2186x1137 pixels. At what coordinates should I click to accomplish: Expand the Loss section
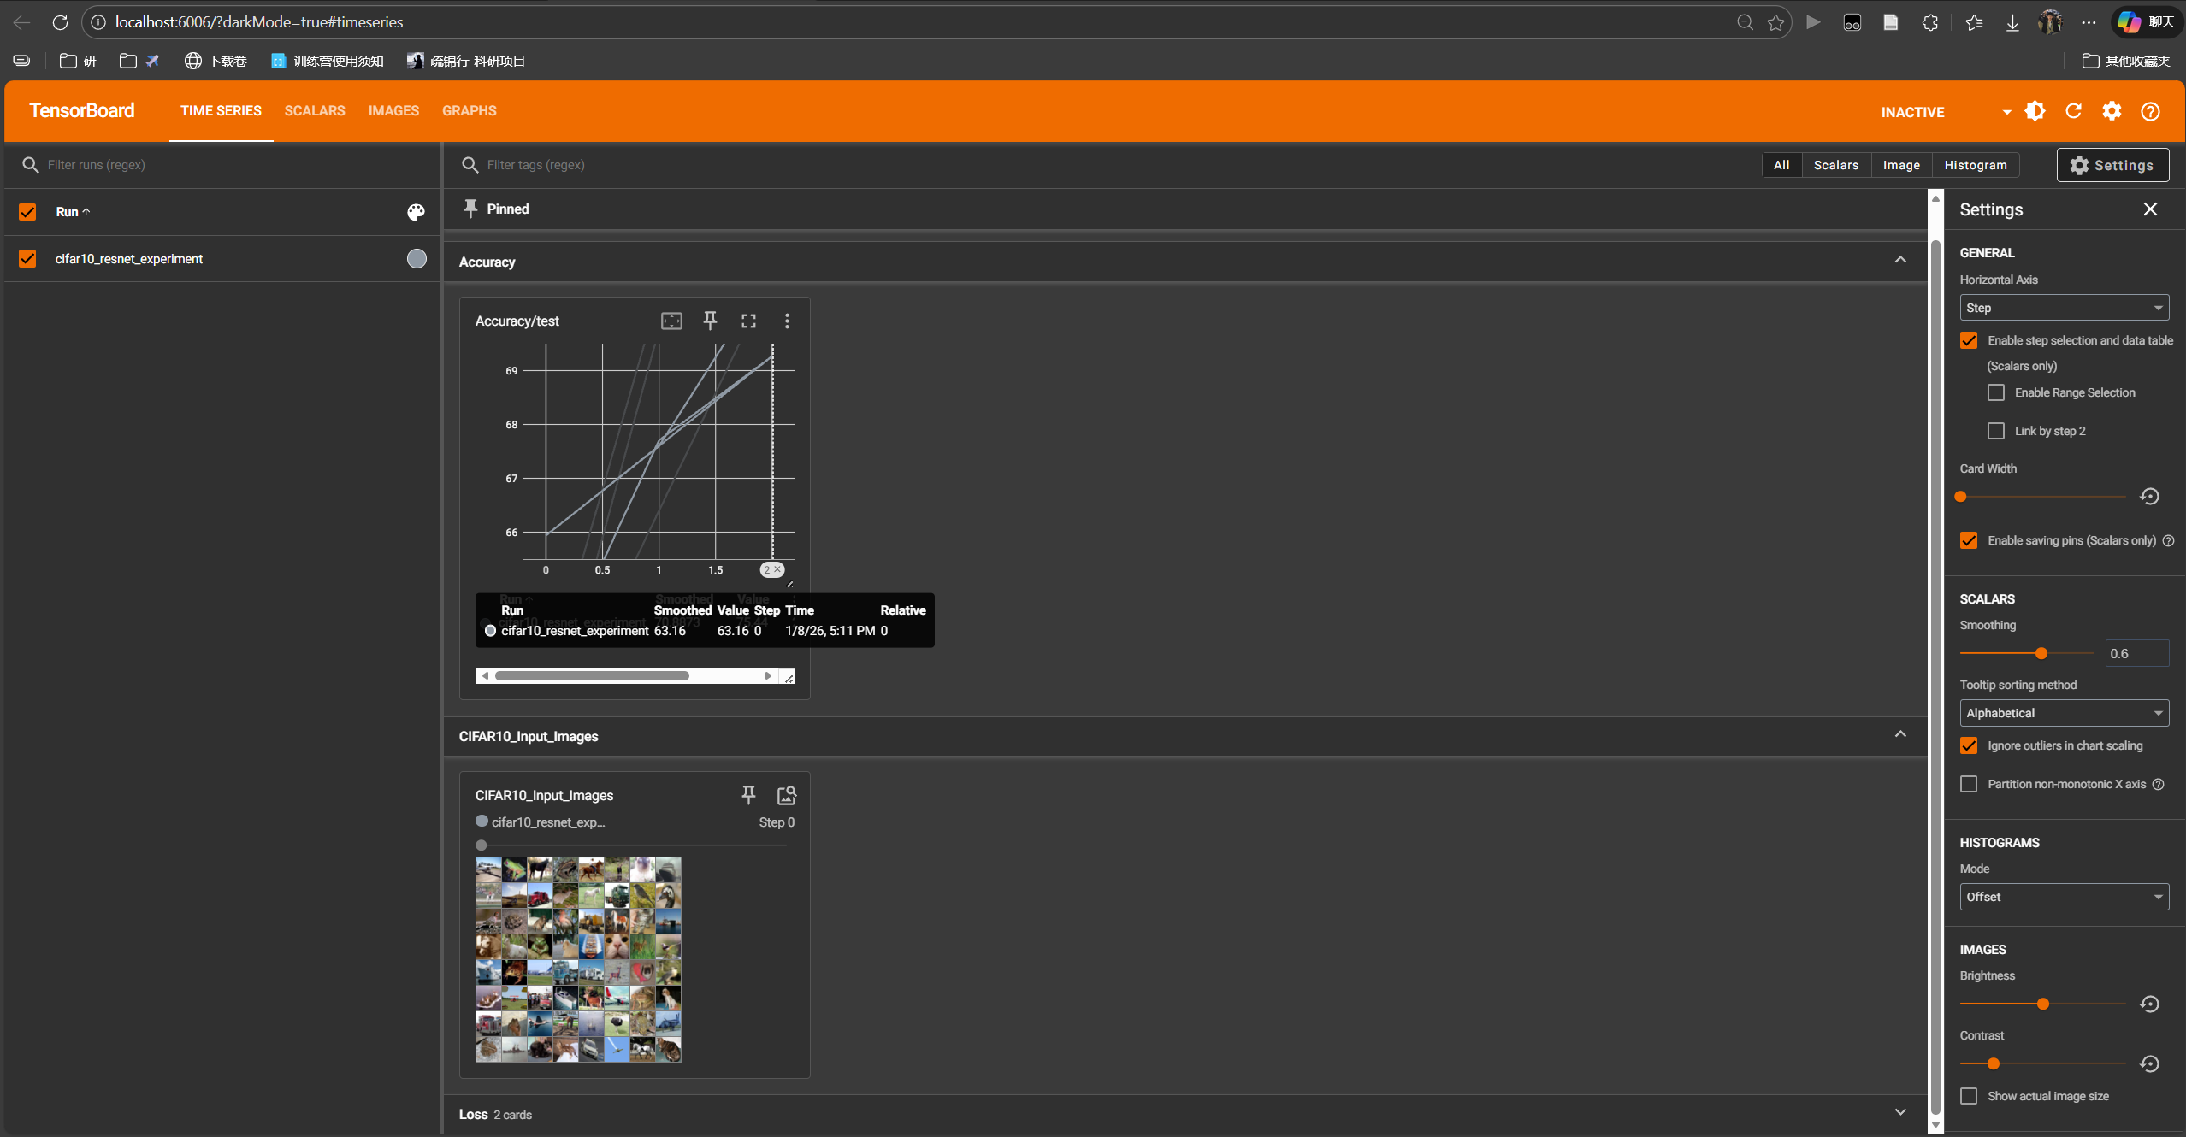click(x=1899, y=1112)
